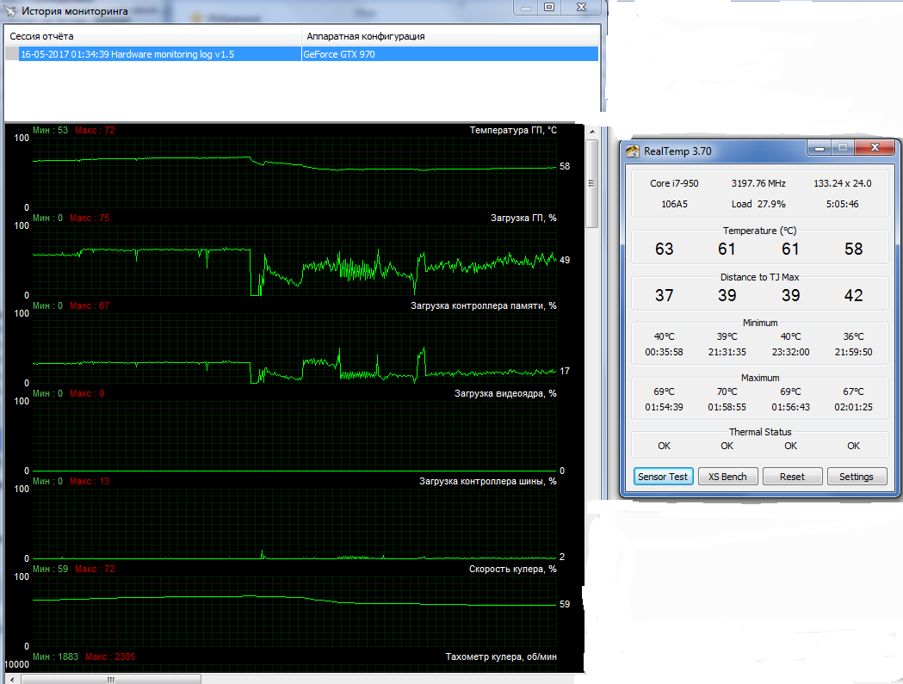Close the История мониторинга window
Screen dimensions: 903x684
[x=581, y=8]
